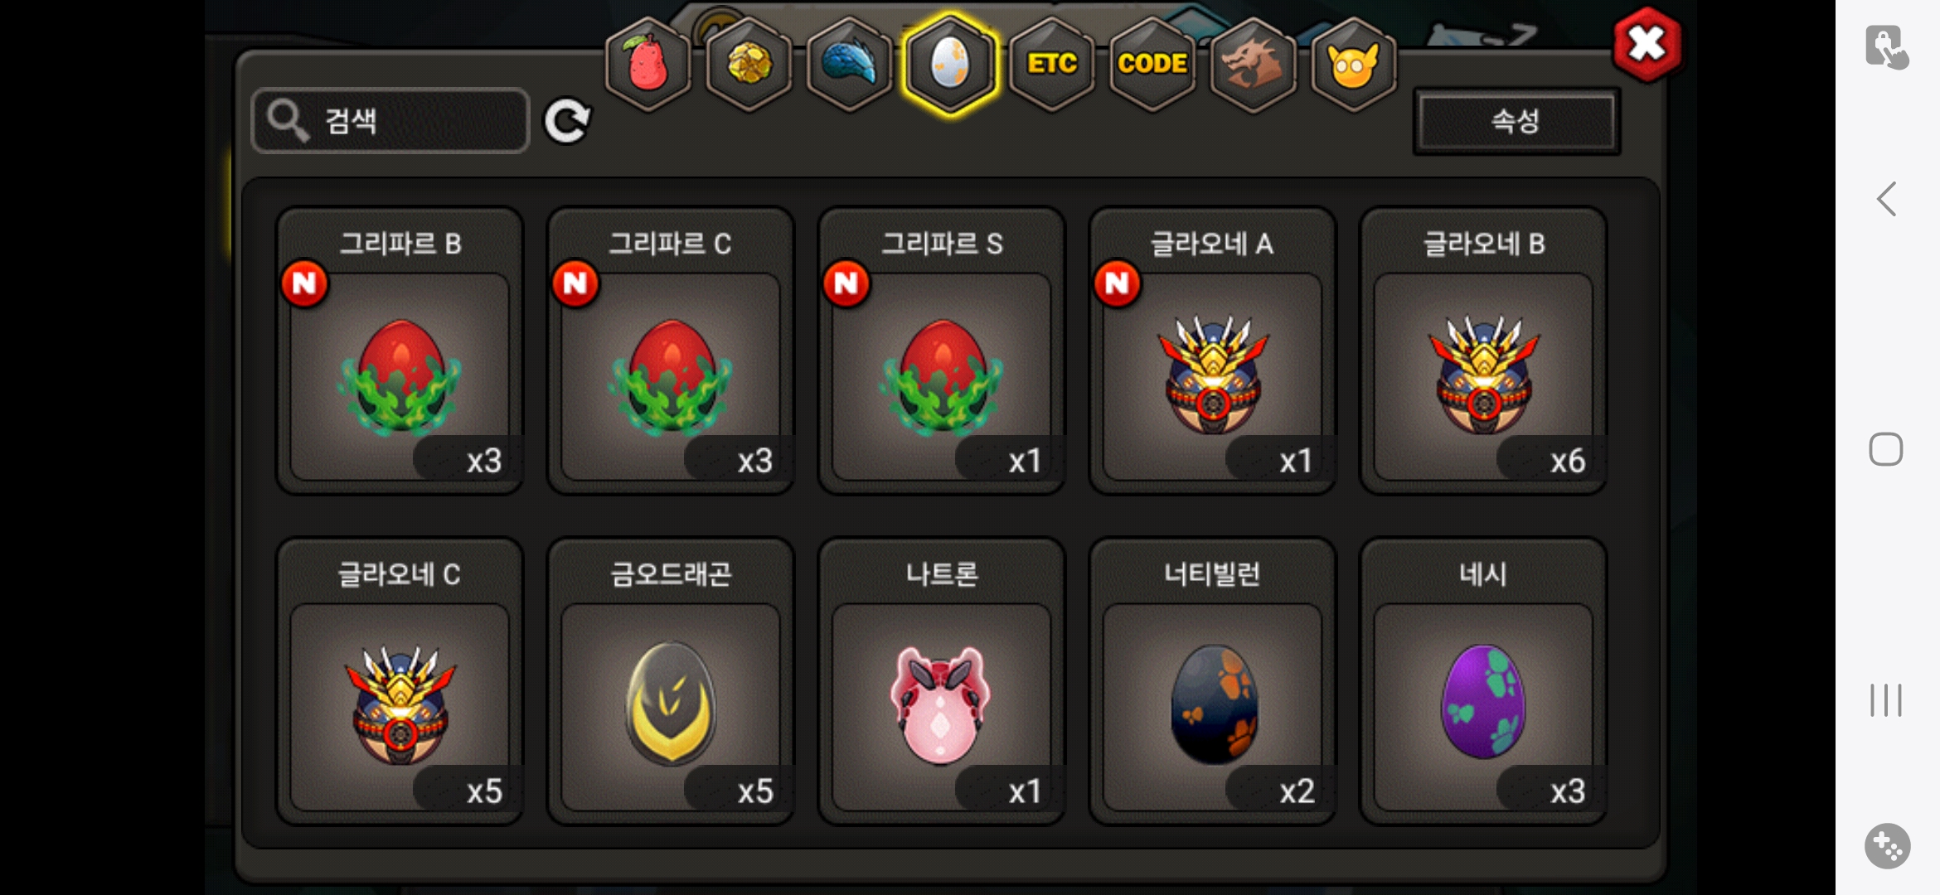Refresh the item list
The width and height of the screenshot is (1940, 895).
(x=567, y=122)
